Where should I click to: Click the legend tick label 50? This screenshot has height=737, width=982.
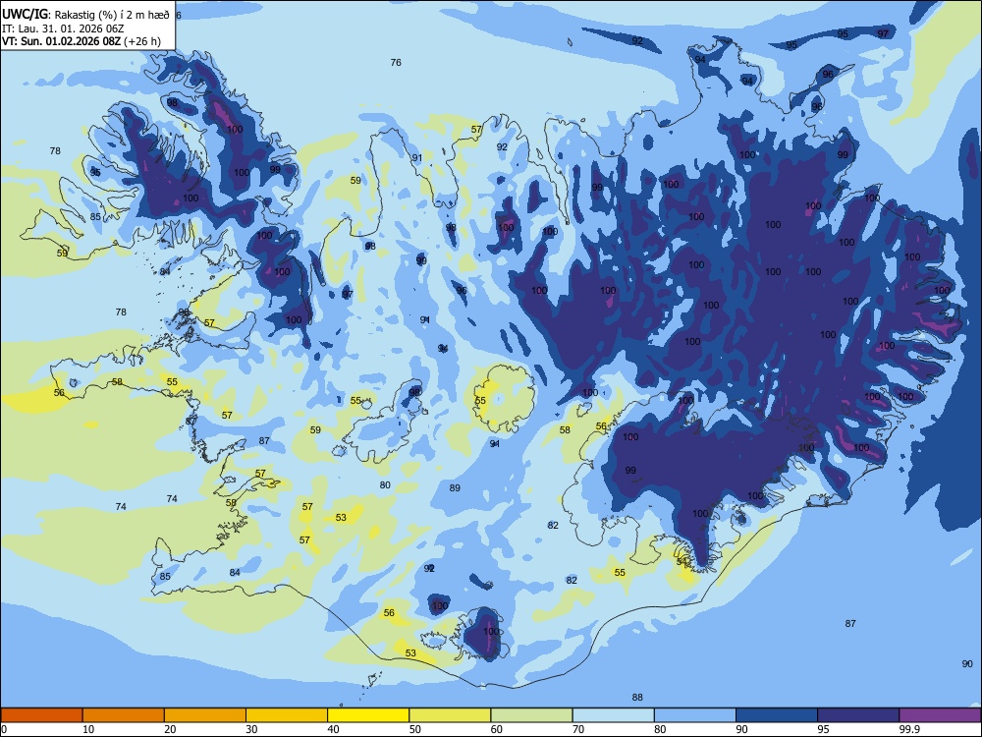tap(415, 729)
